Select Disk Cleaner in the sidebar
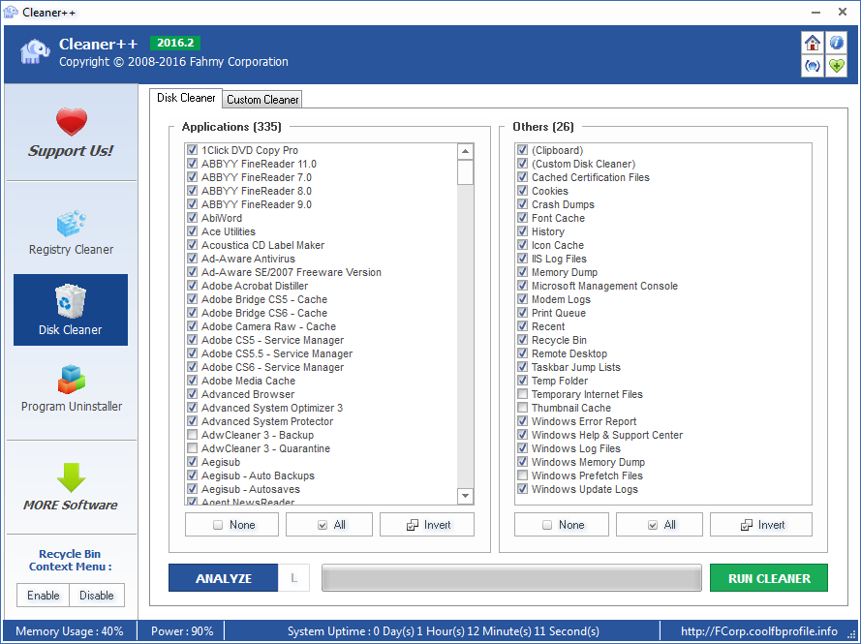The image size is (861, 644). (x=71, y=310)
